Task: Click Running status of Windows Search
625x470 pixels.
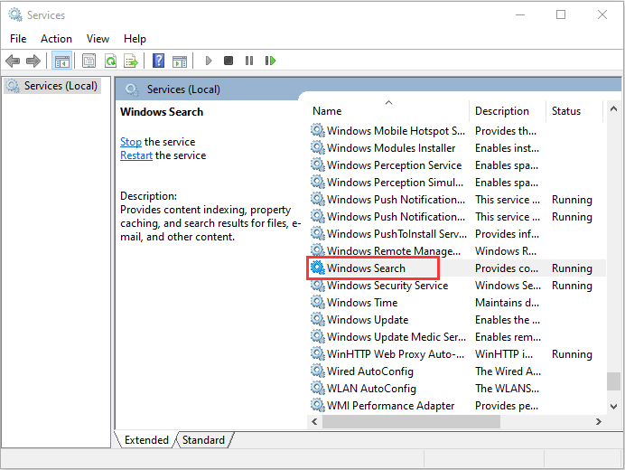Action: pos(572,268)
